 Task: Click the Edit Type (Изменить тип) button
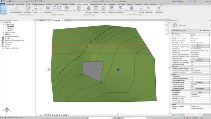(205, 30)
